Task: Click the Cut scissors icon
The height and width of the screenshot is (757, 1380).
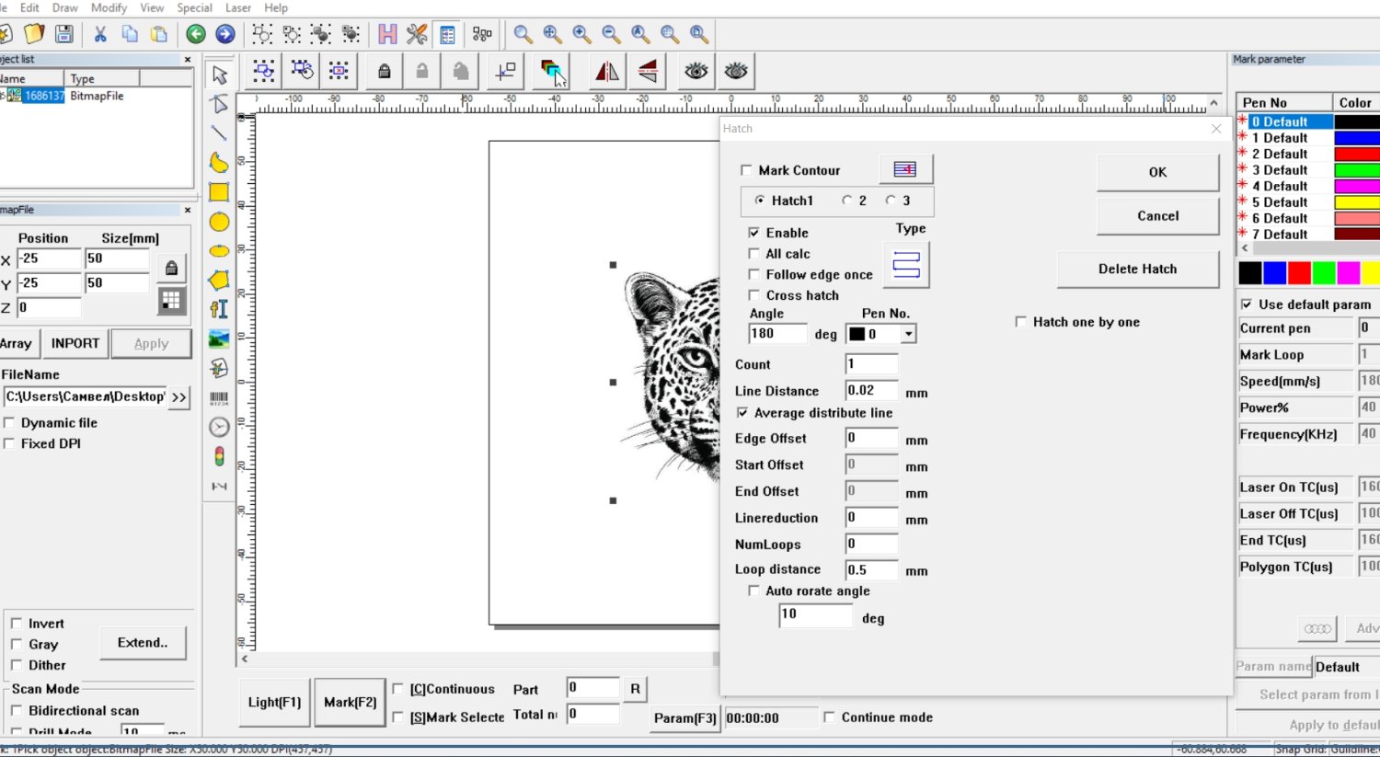Action: click(100, 34)
